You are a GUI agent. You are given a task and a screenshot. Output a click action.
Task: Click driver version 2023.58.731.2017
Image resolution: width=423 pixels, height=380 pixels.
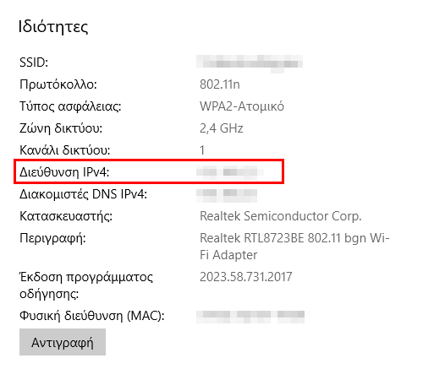pos(246,277)
